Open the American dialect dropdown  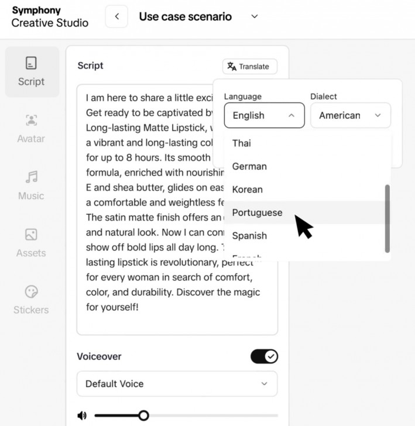click(x=350, y=115)
